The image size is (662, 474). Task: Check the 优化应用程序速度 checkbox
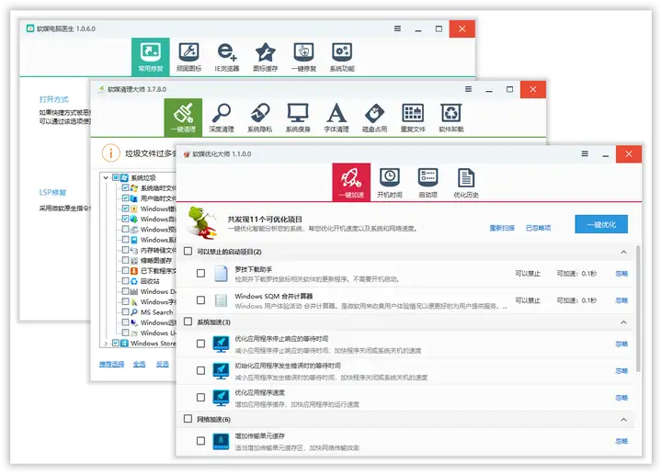tap(201, 398)
